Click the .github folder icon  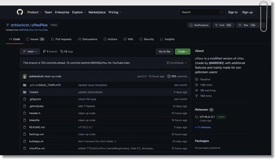pos(24,85)
